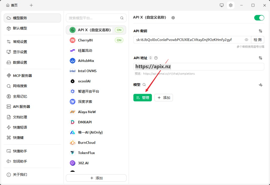Click the green 管理 button
Image resolution: width=270 pixels, height=185 pixels.
pyautogui.click(x=143, y=98)
